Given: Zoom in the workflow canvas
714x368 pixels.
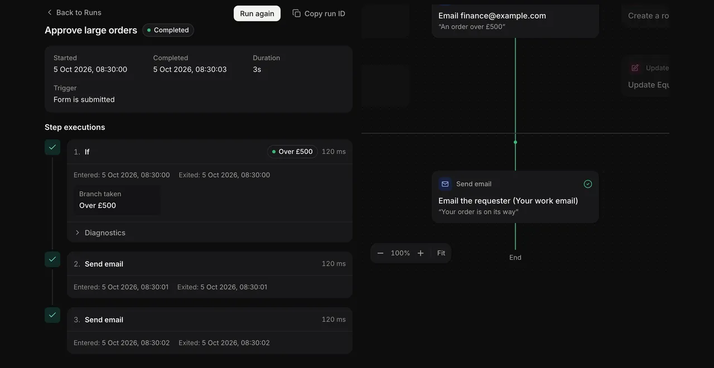Looking at the screenshot, I should tap(421, 253).
